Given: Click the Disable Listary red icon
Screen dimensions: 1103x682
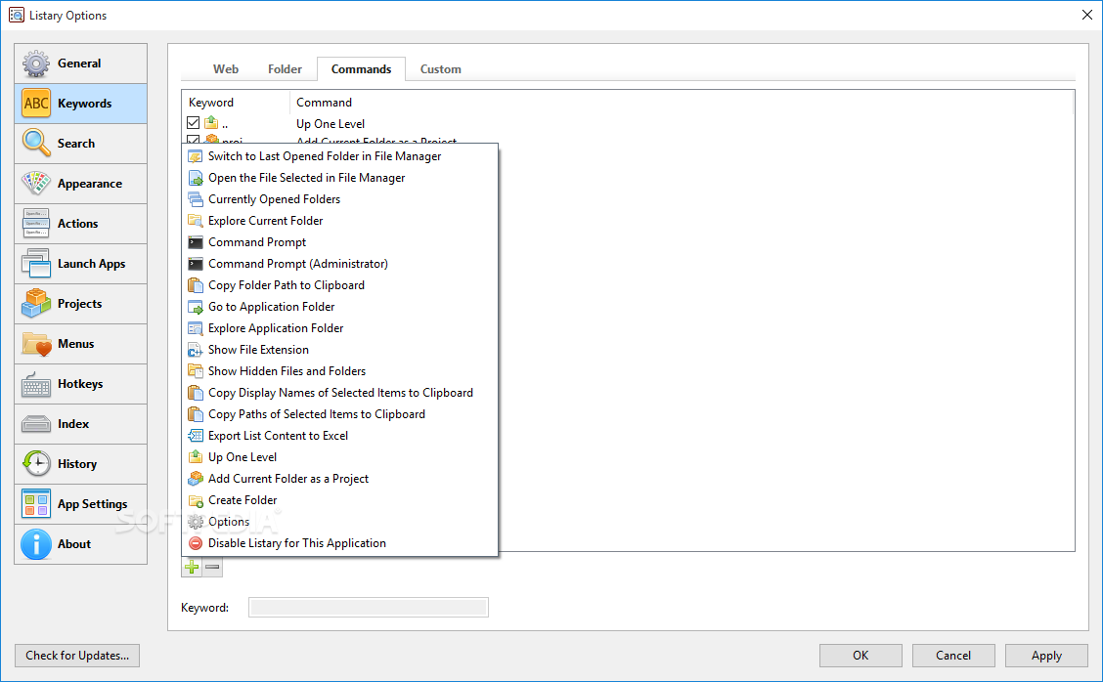Looking at the screenshot, I should click(x=196, y=543).
